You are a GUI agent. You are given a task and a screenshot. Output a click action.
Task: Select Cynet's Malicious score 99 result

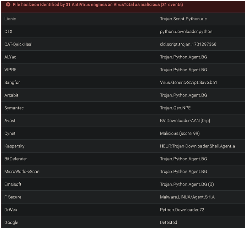click(x=180, y=134)
